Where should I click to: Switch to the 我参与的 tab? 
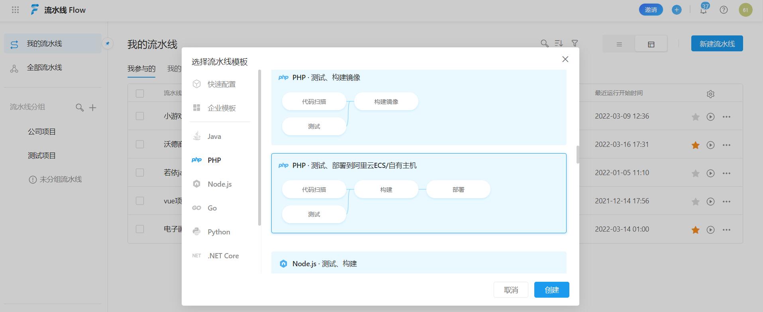tap(141, 68)
